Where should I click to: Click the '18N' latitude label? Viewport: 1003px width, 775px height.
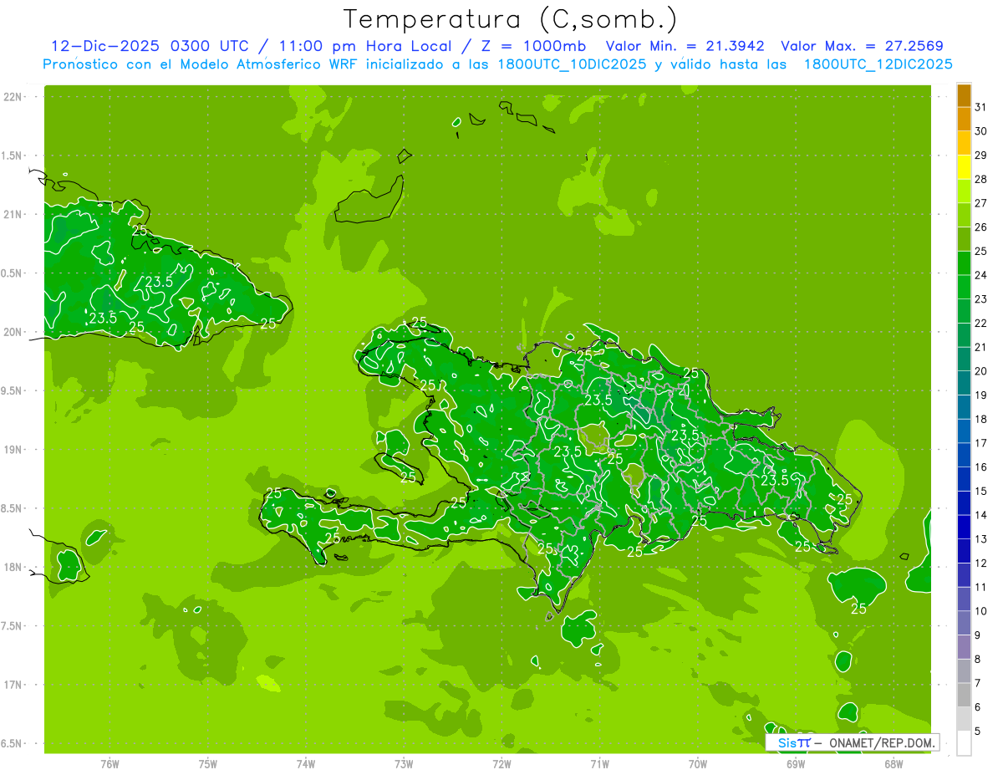pyautogui.click(x=13, y=567)
